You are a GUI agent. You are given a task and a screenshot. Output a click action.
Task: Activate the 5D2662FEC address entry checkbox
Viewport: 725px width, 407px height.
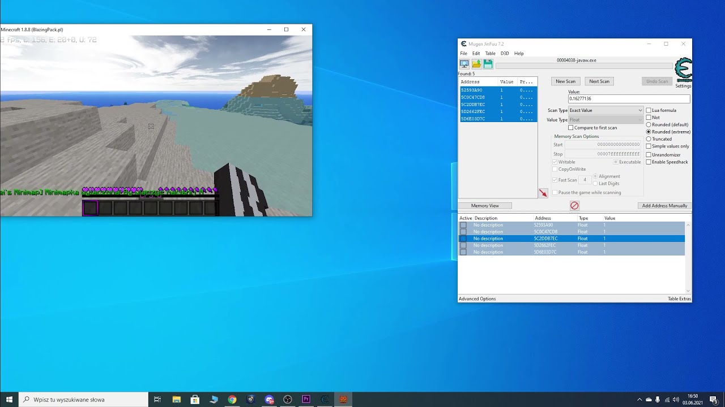coord(463,245)
